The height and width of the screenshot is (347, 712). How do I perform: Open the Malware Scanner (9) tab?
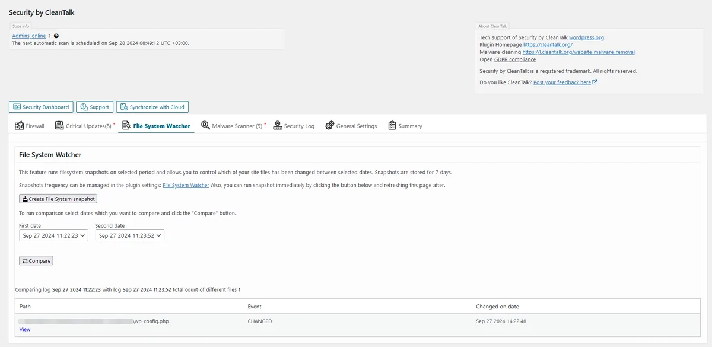[x=233, y=126]
